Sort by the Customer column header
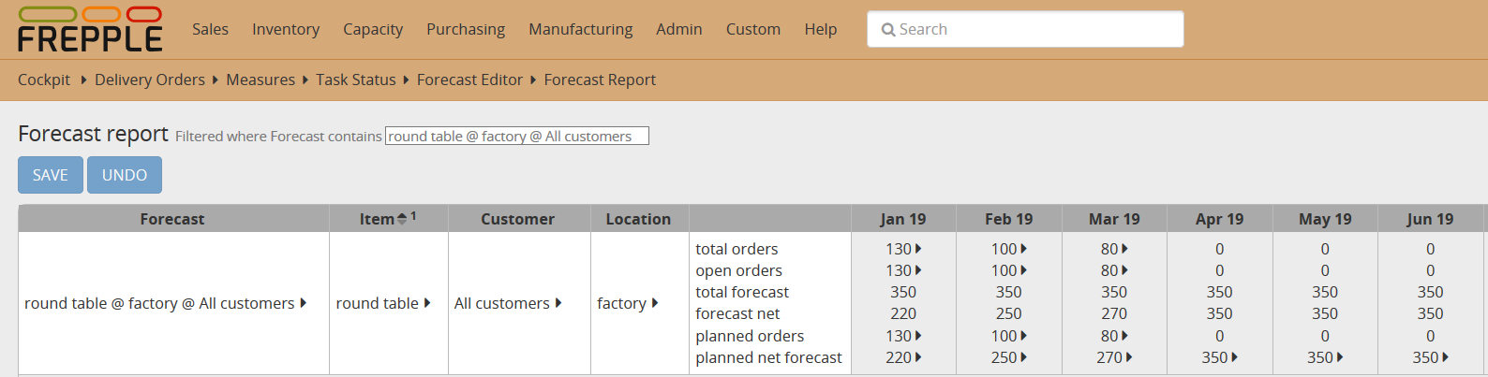Image resolution: width=1488 pixels, height=377 pixels. point(518,219)
